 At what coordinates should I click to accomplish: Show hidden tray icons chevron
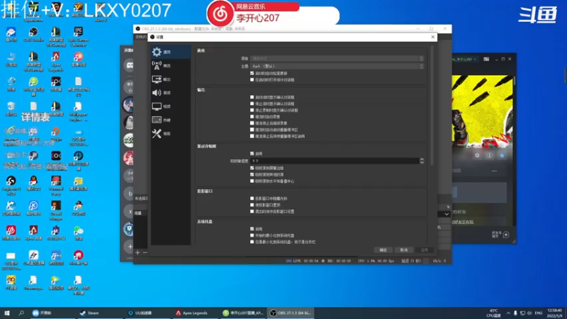(508, 313)
